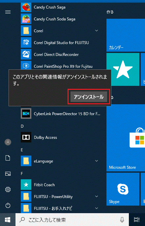
Task: Open the Skype tile
Action: (123, 189)
